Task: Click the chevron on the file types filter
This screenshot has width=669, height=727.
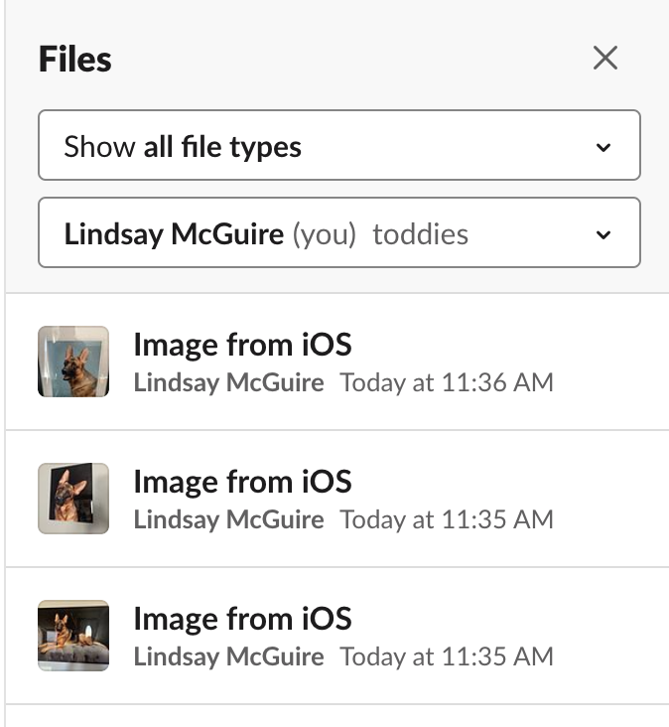Action: coord(603,147)
